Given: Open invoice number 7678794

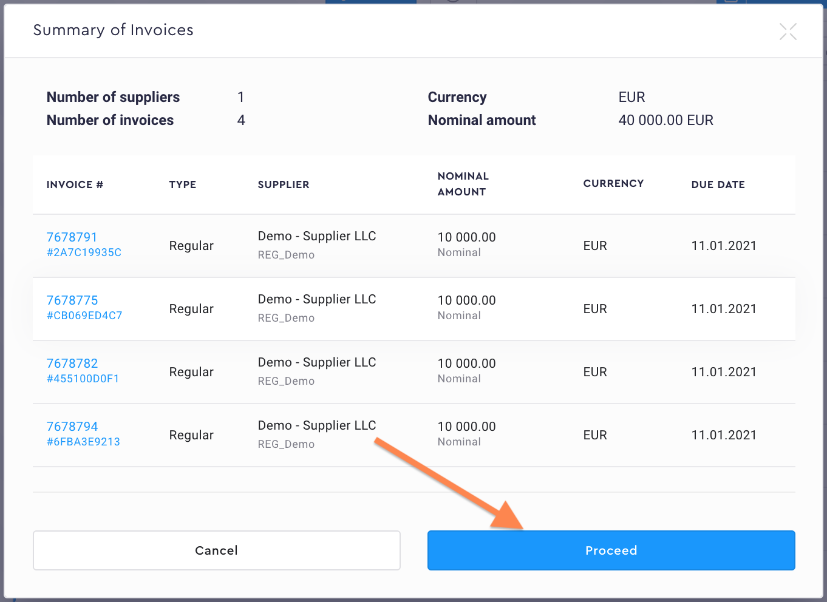Looking at the screenshot, I should click(x=72, y=427).
